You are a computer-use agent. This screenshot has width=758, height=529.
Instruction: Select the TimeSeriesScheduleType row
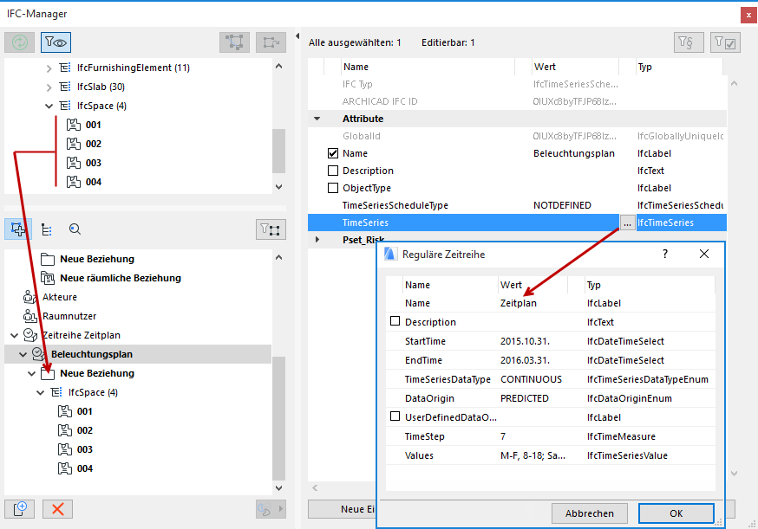coord(517,205)
